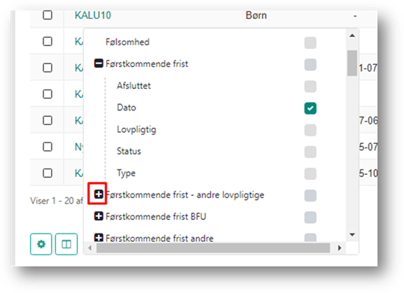Image resolution: width=404 pixels, height=293 pixels.
Task: Click the scroll down arrow in list
Action: coord(352,234)
